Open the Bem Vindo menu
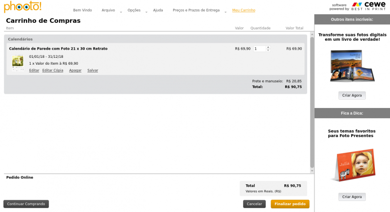 pos(82,10)
